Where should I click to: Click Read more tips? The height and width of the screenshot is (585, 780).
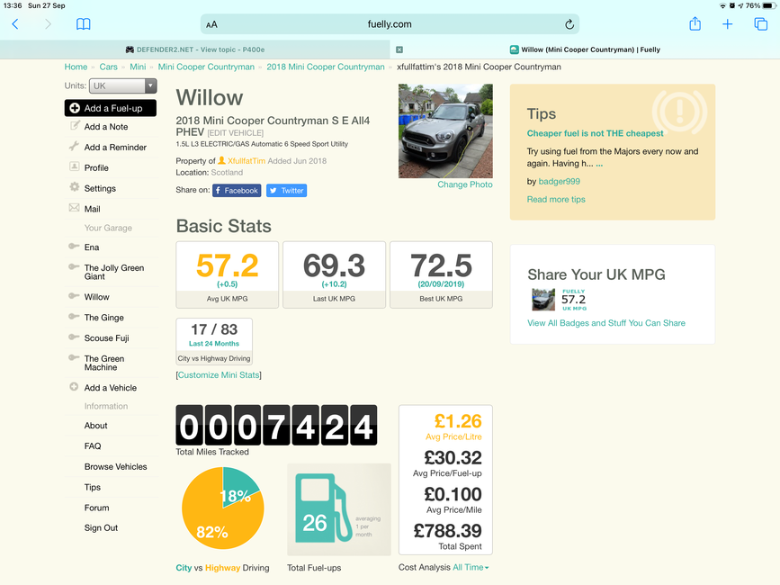[x=556, y=200]
